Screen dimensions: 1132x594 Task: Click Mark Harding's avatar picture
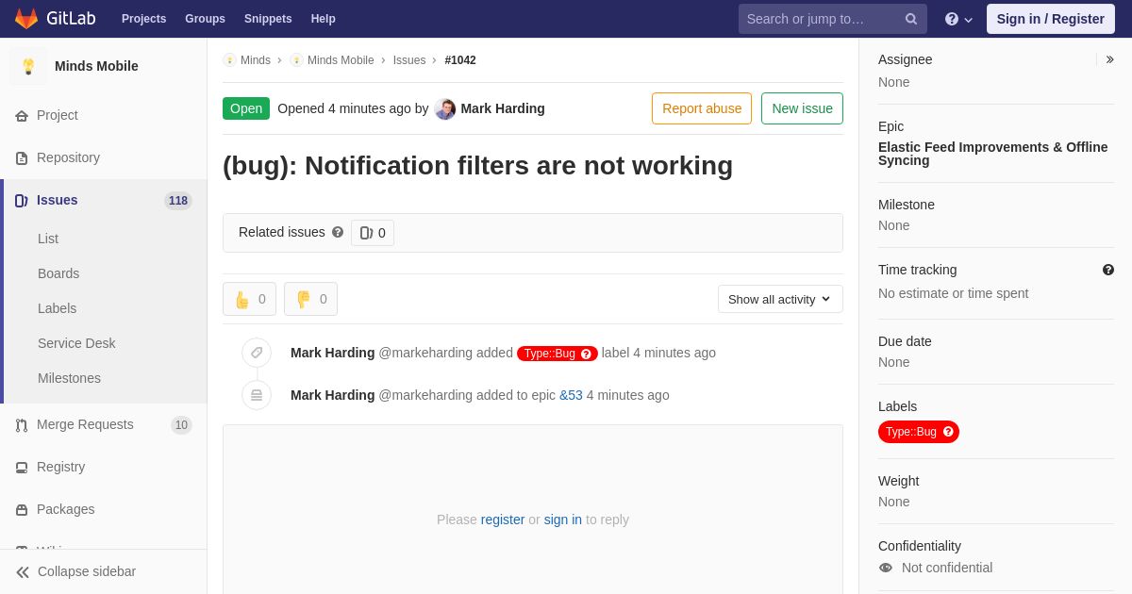445,109
